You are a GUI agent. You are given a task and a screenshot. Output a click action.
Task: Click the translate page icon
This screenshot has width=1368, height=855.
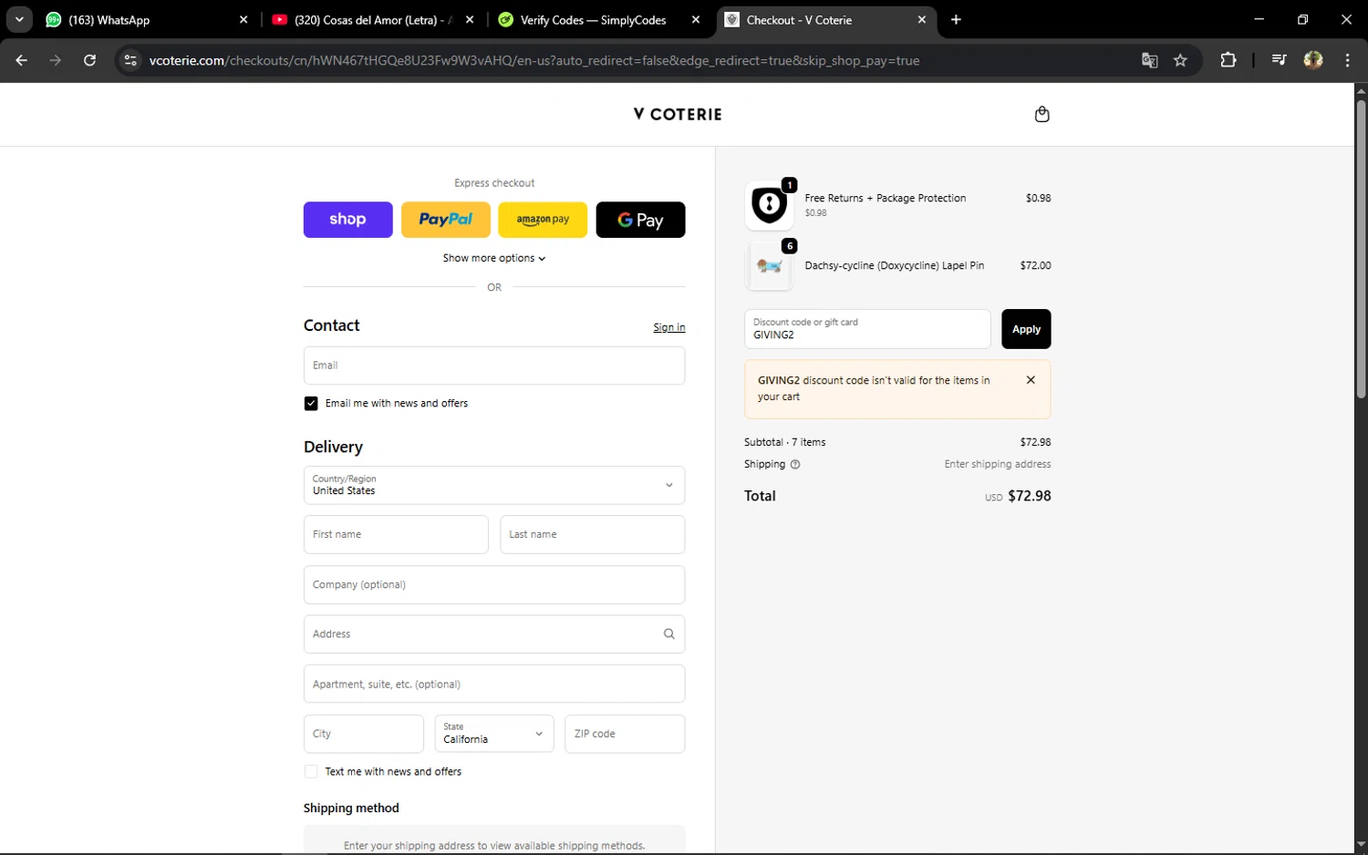point(1149,60)
